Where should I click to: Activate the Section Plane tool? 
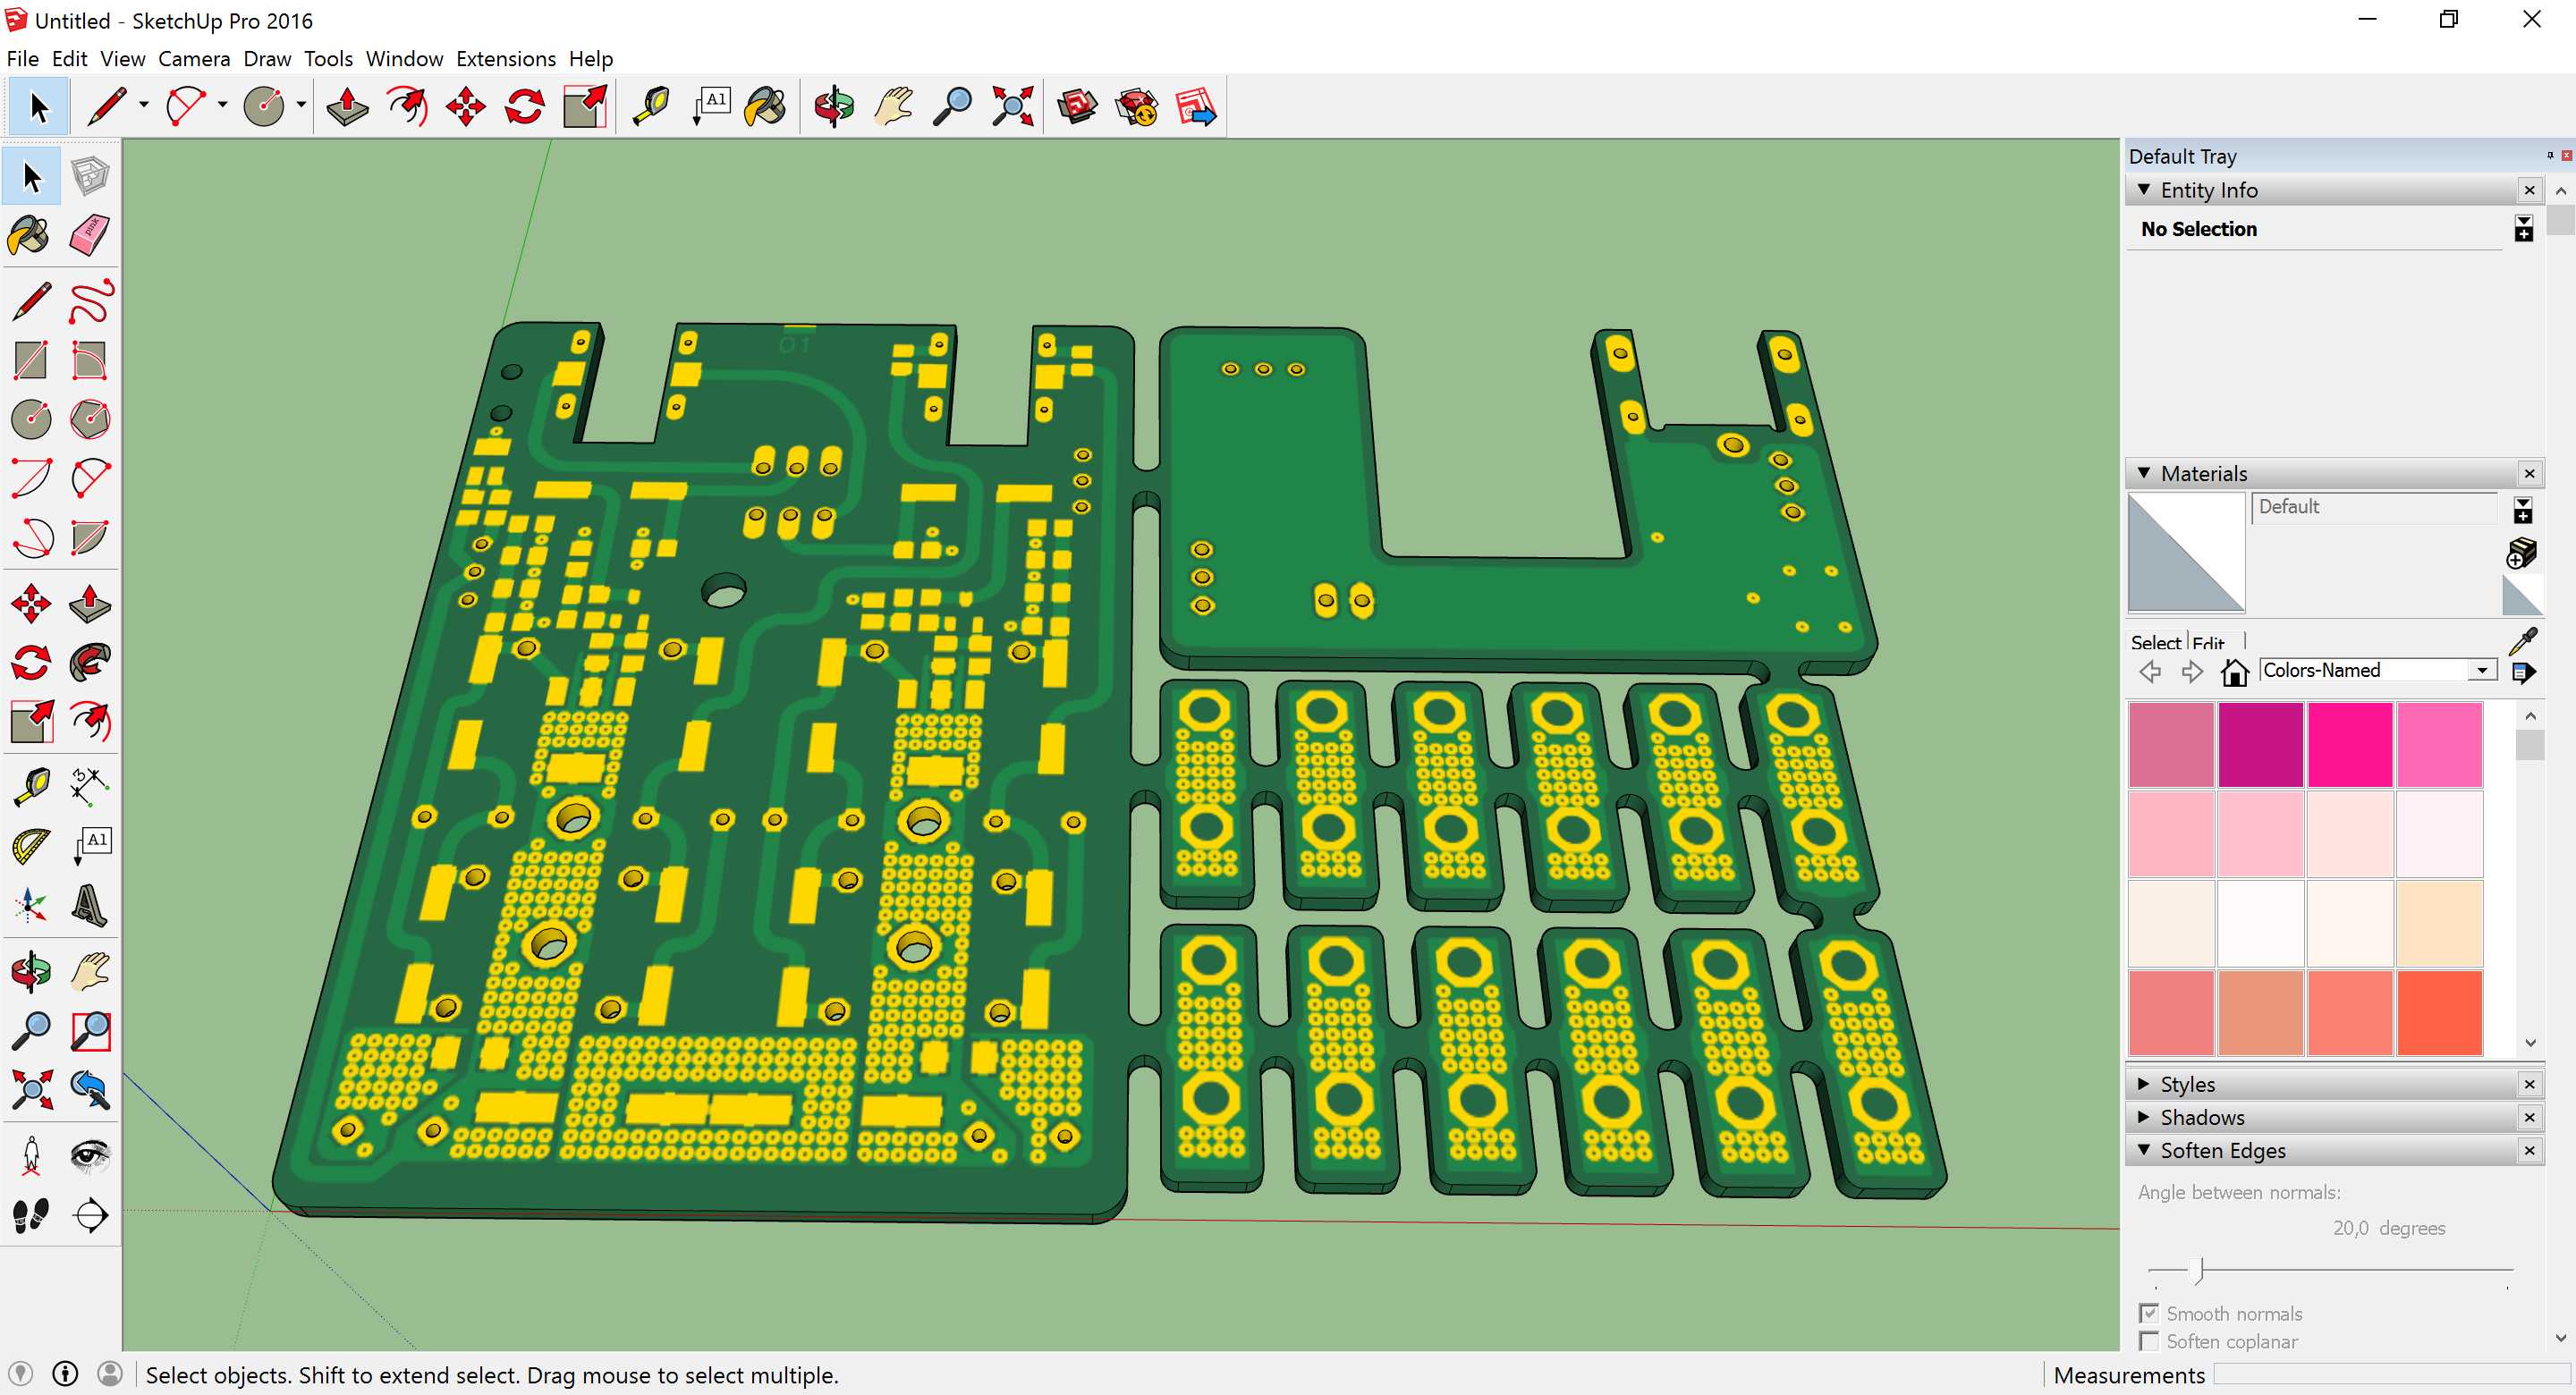90,1214
